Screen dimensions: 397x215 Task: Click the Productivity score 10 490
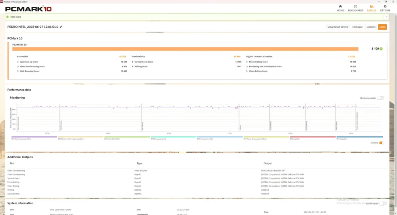237,57
